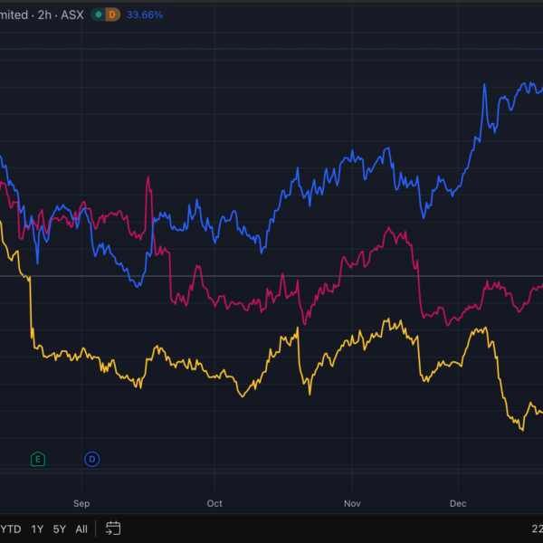The width and height of the screenshot is (543, 543).
Task: Select the YTD time range
Action: [x=10, y=529]
